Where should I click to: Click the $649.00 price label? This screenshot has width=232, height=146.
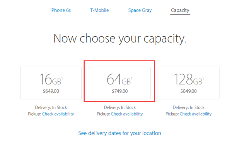coord(51,91)
